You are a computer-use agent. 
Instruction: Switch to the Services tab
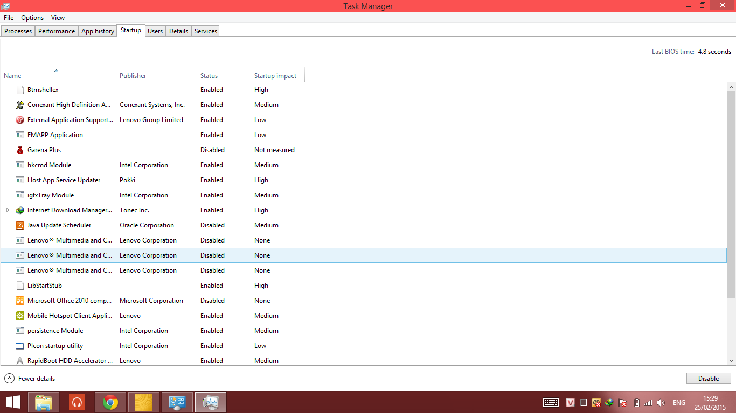coord(205,31)
